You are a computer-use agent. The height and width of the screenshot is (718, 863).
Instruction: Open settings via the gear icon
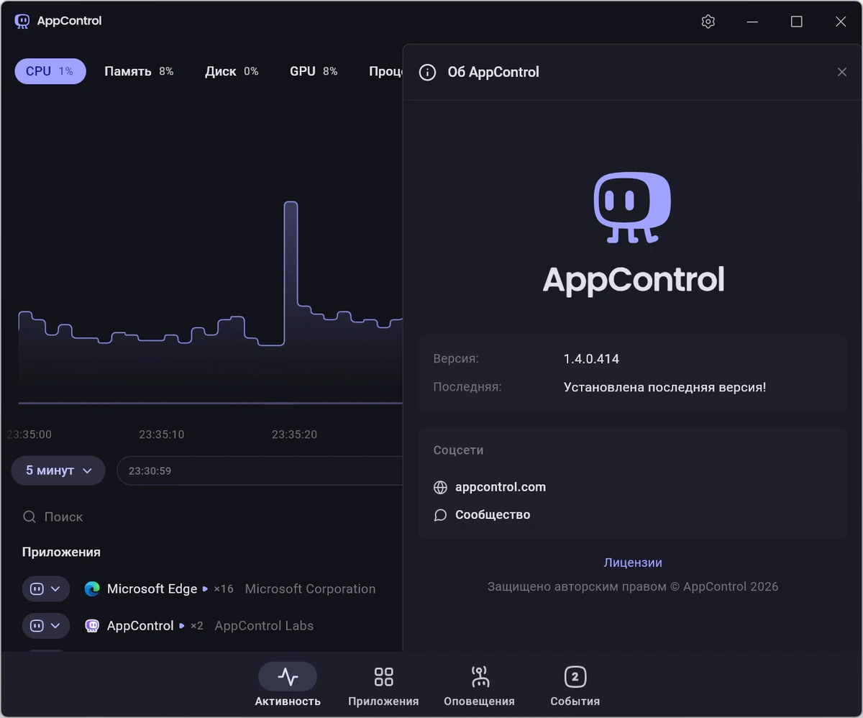coord(708,22)
